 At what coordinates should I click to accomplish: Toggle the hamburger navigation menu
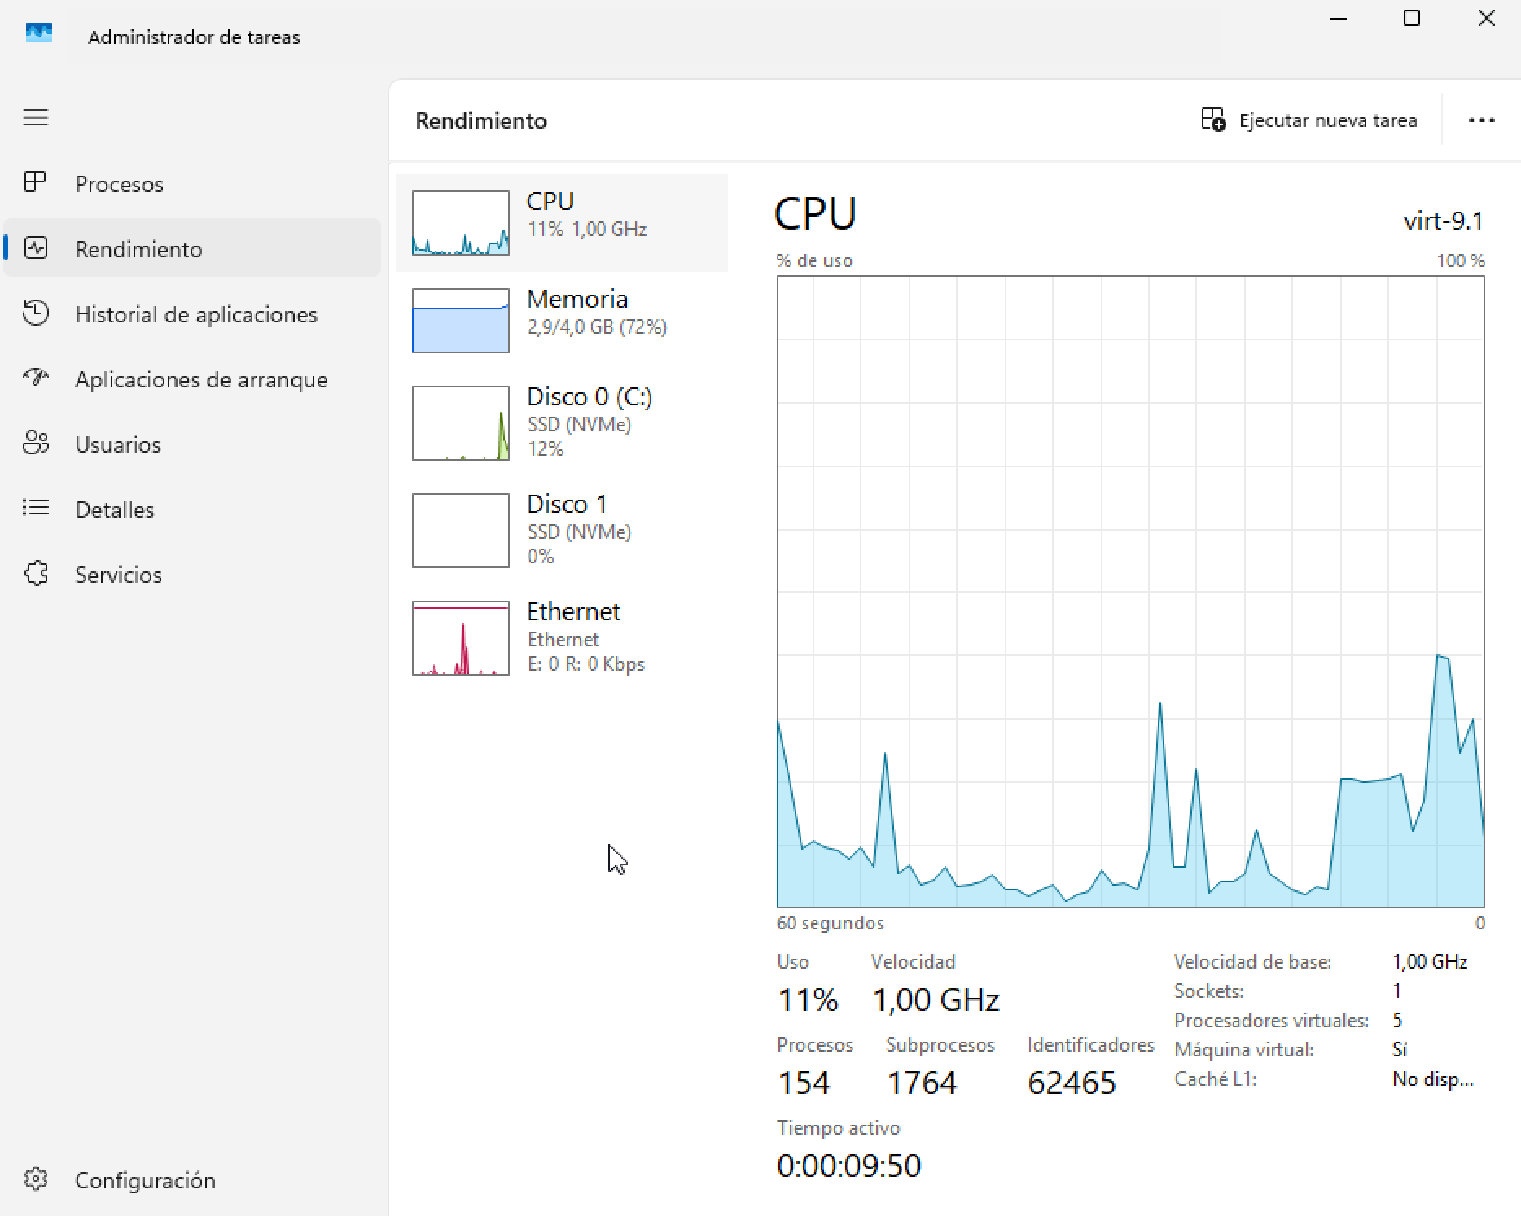pos(36,117)
